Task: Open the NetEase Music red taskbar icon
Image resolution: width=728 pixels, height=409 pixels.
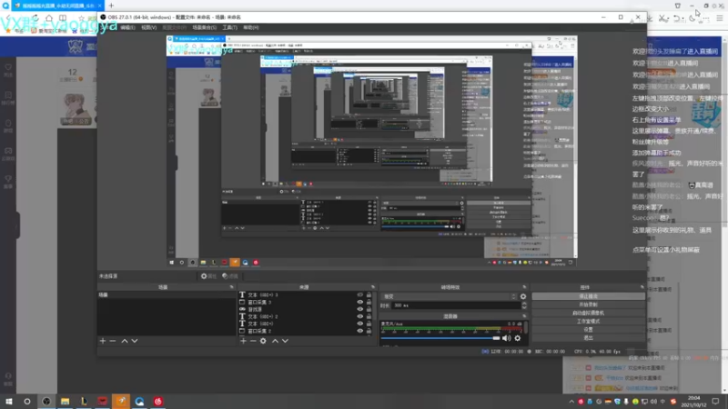Action: pyautogui.click(x=158, y=401)
